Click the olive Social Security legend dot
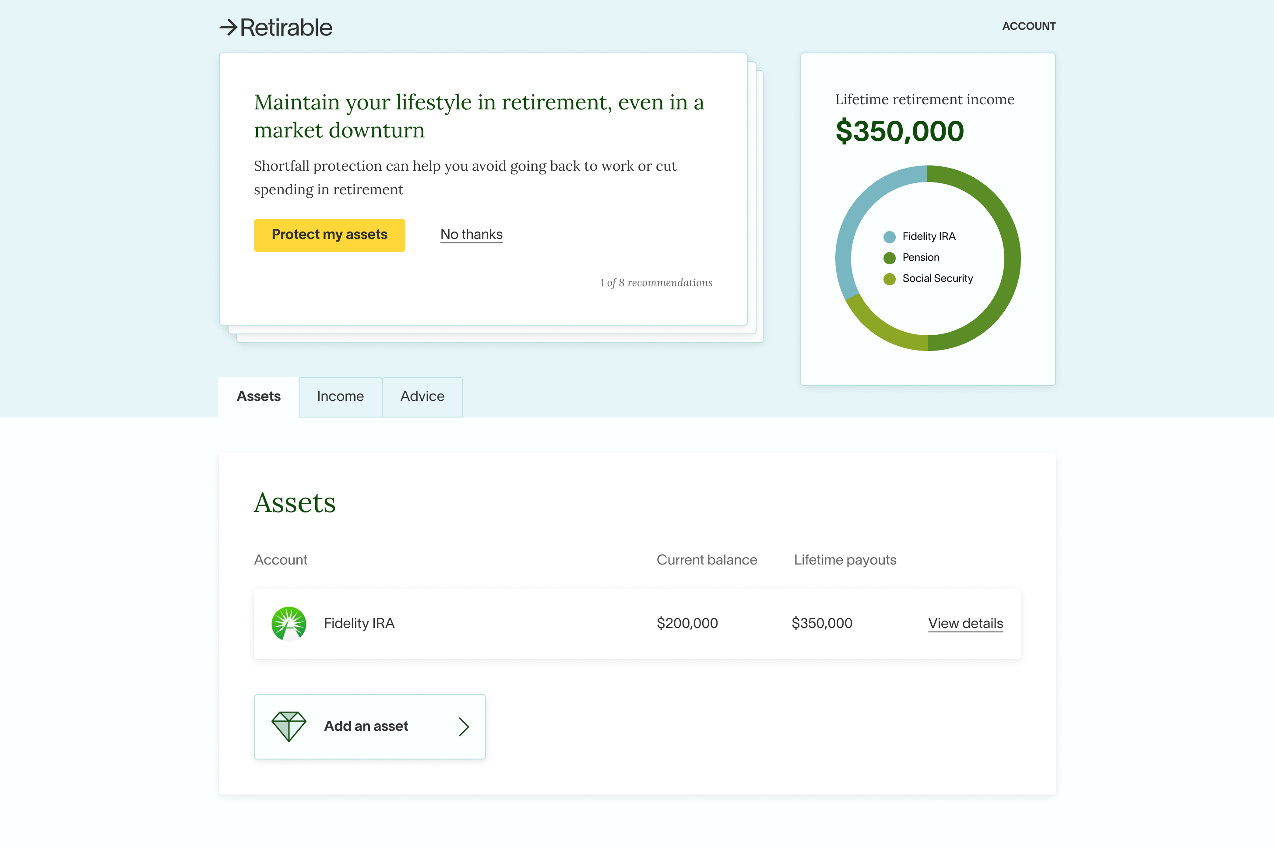The height and width of the screenshot is (849, 1274). pyautogui.click(x=890, y=279)
